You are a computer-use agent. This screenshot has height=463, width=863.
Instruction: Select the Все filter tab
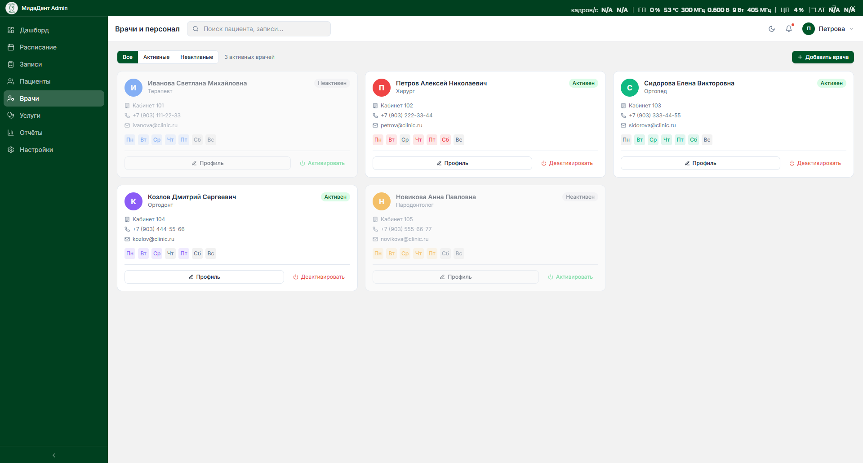128,57
